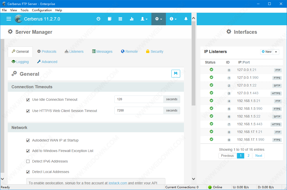
Task: Toggle Use Idle Connection Timeout checkbox
Action: pyautogui.click(x=28, y=100)
